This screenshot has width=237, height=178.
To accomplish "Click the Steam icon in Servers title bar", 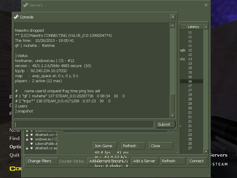I will pos(25,5).
